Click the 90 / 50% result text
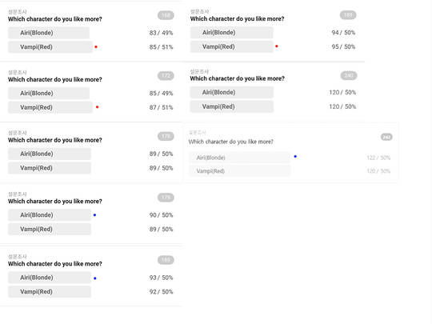 click(161, 215)
